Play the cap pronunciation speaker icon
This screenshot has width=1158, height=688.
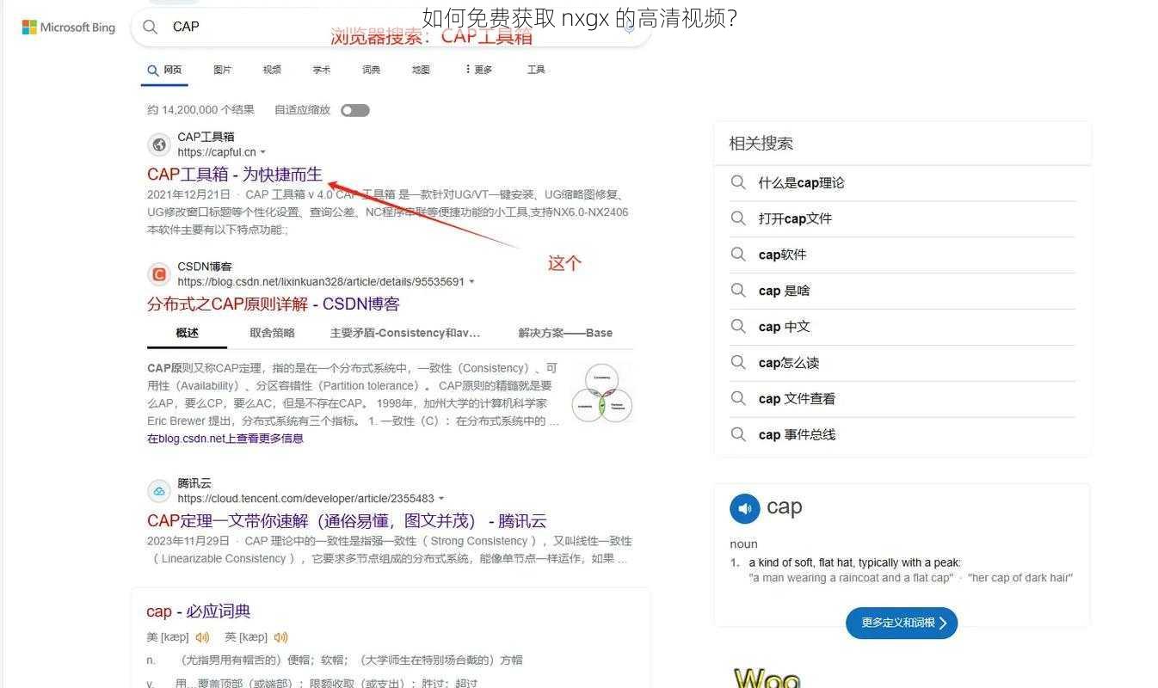pos(745,508)
